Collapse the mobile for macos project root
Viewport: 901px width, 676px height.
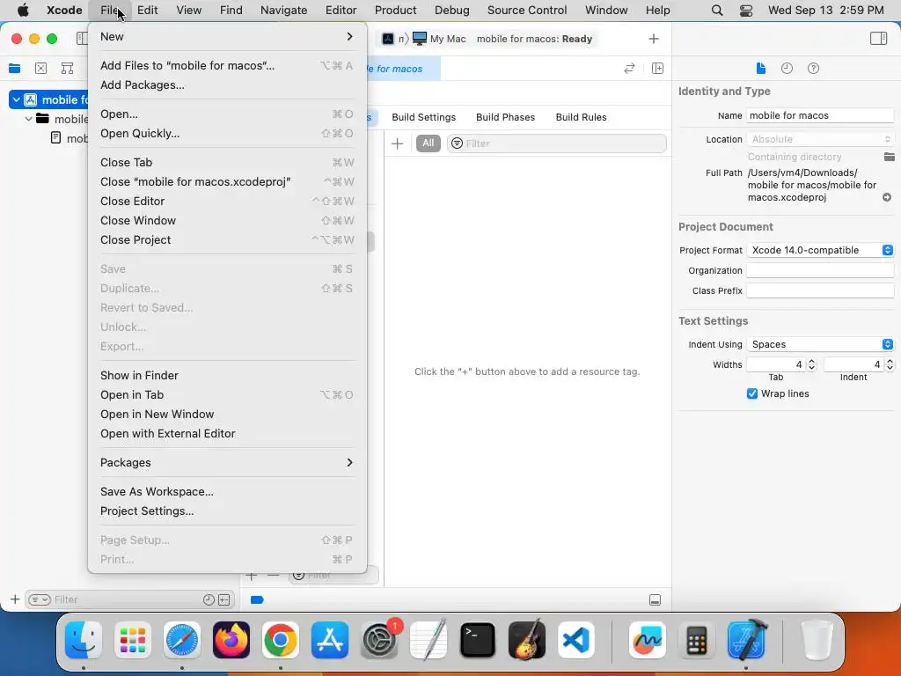16,100
